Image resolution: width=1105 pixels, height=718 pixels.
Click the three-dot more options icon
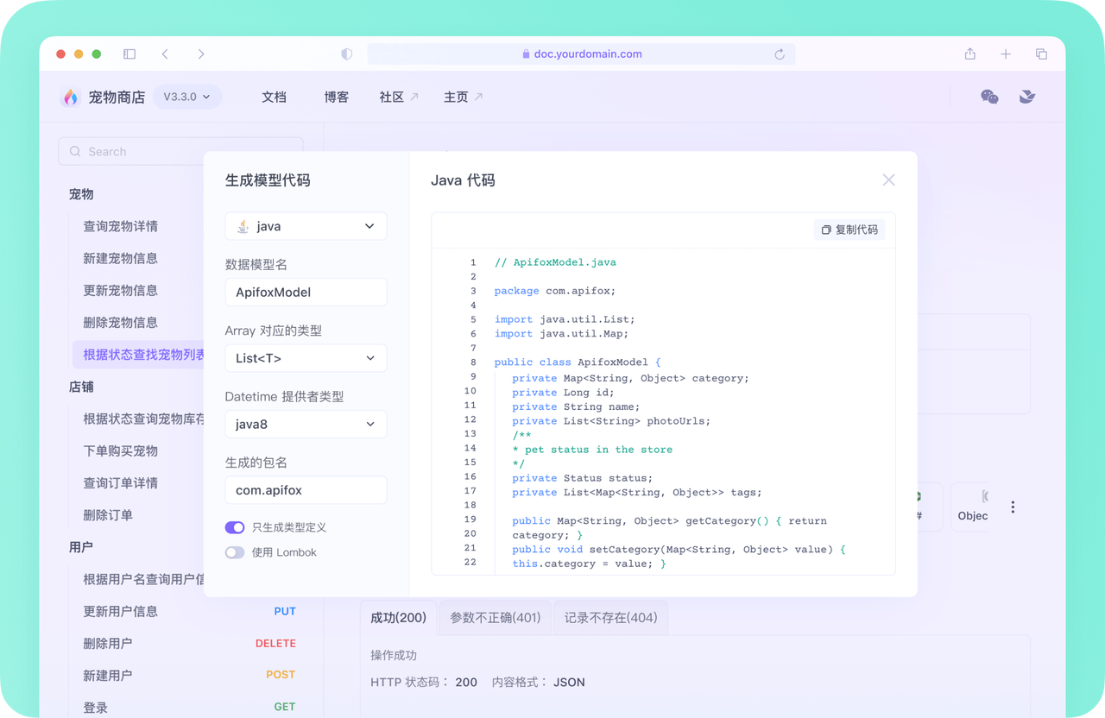click(1013, 507)
